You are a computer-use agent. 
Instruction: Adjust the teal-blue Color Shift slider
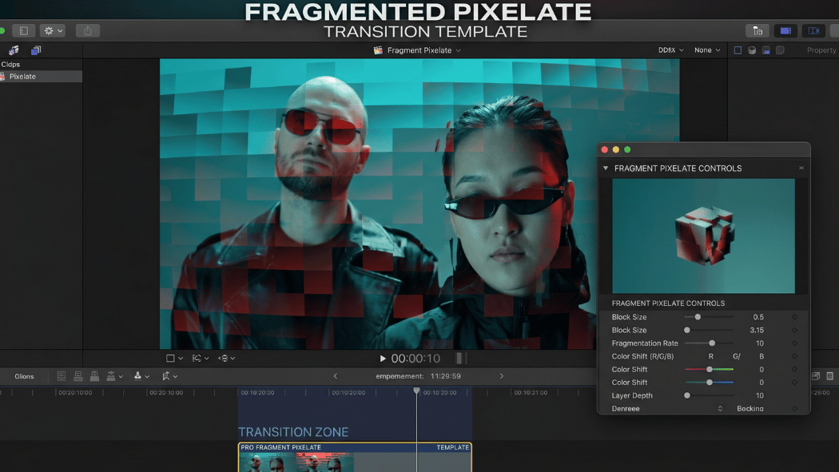click(709, 383)
